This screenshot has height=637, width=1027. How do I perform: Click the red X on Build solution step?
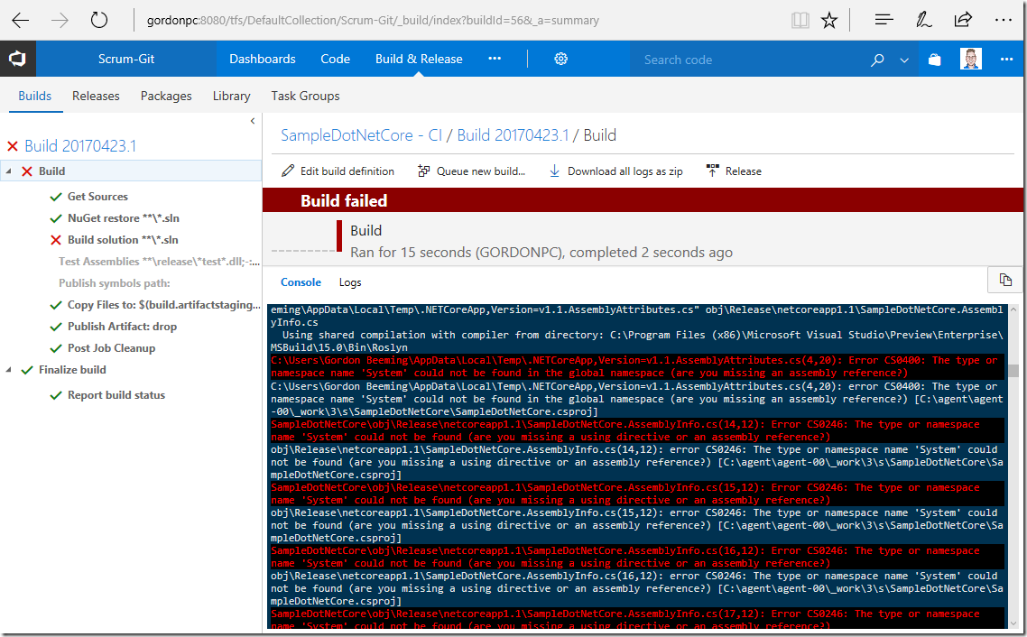[x=56, y=240]
